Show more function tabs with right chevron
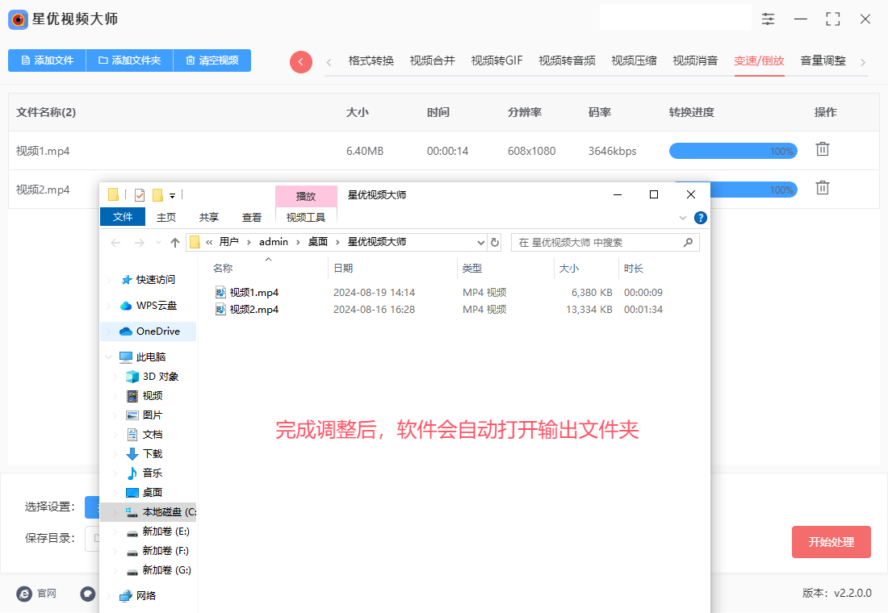The width and height of the screenshot is (888, 613). click(862, 62)
